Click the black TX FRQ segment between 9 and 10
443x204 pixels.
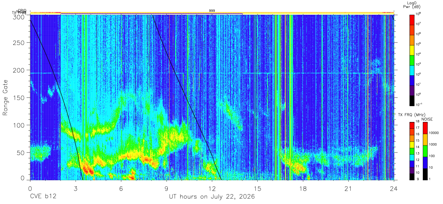pos(412,176)
